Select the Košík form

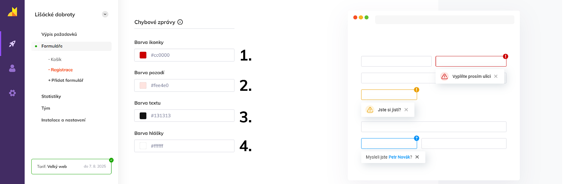[56, 59]
